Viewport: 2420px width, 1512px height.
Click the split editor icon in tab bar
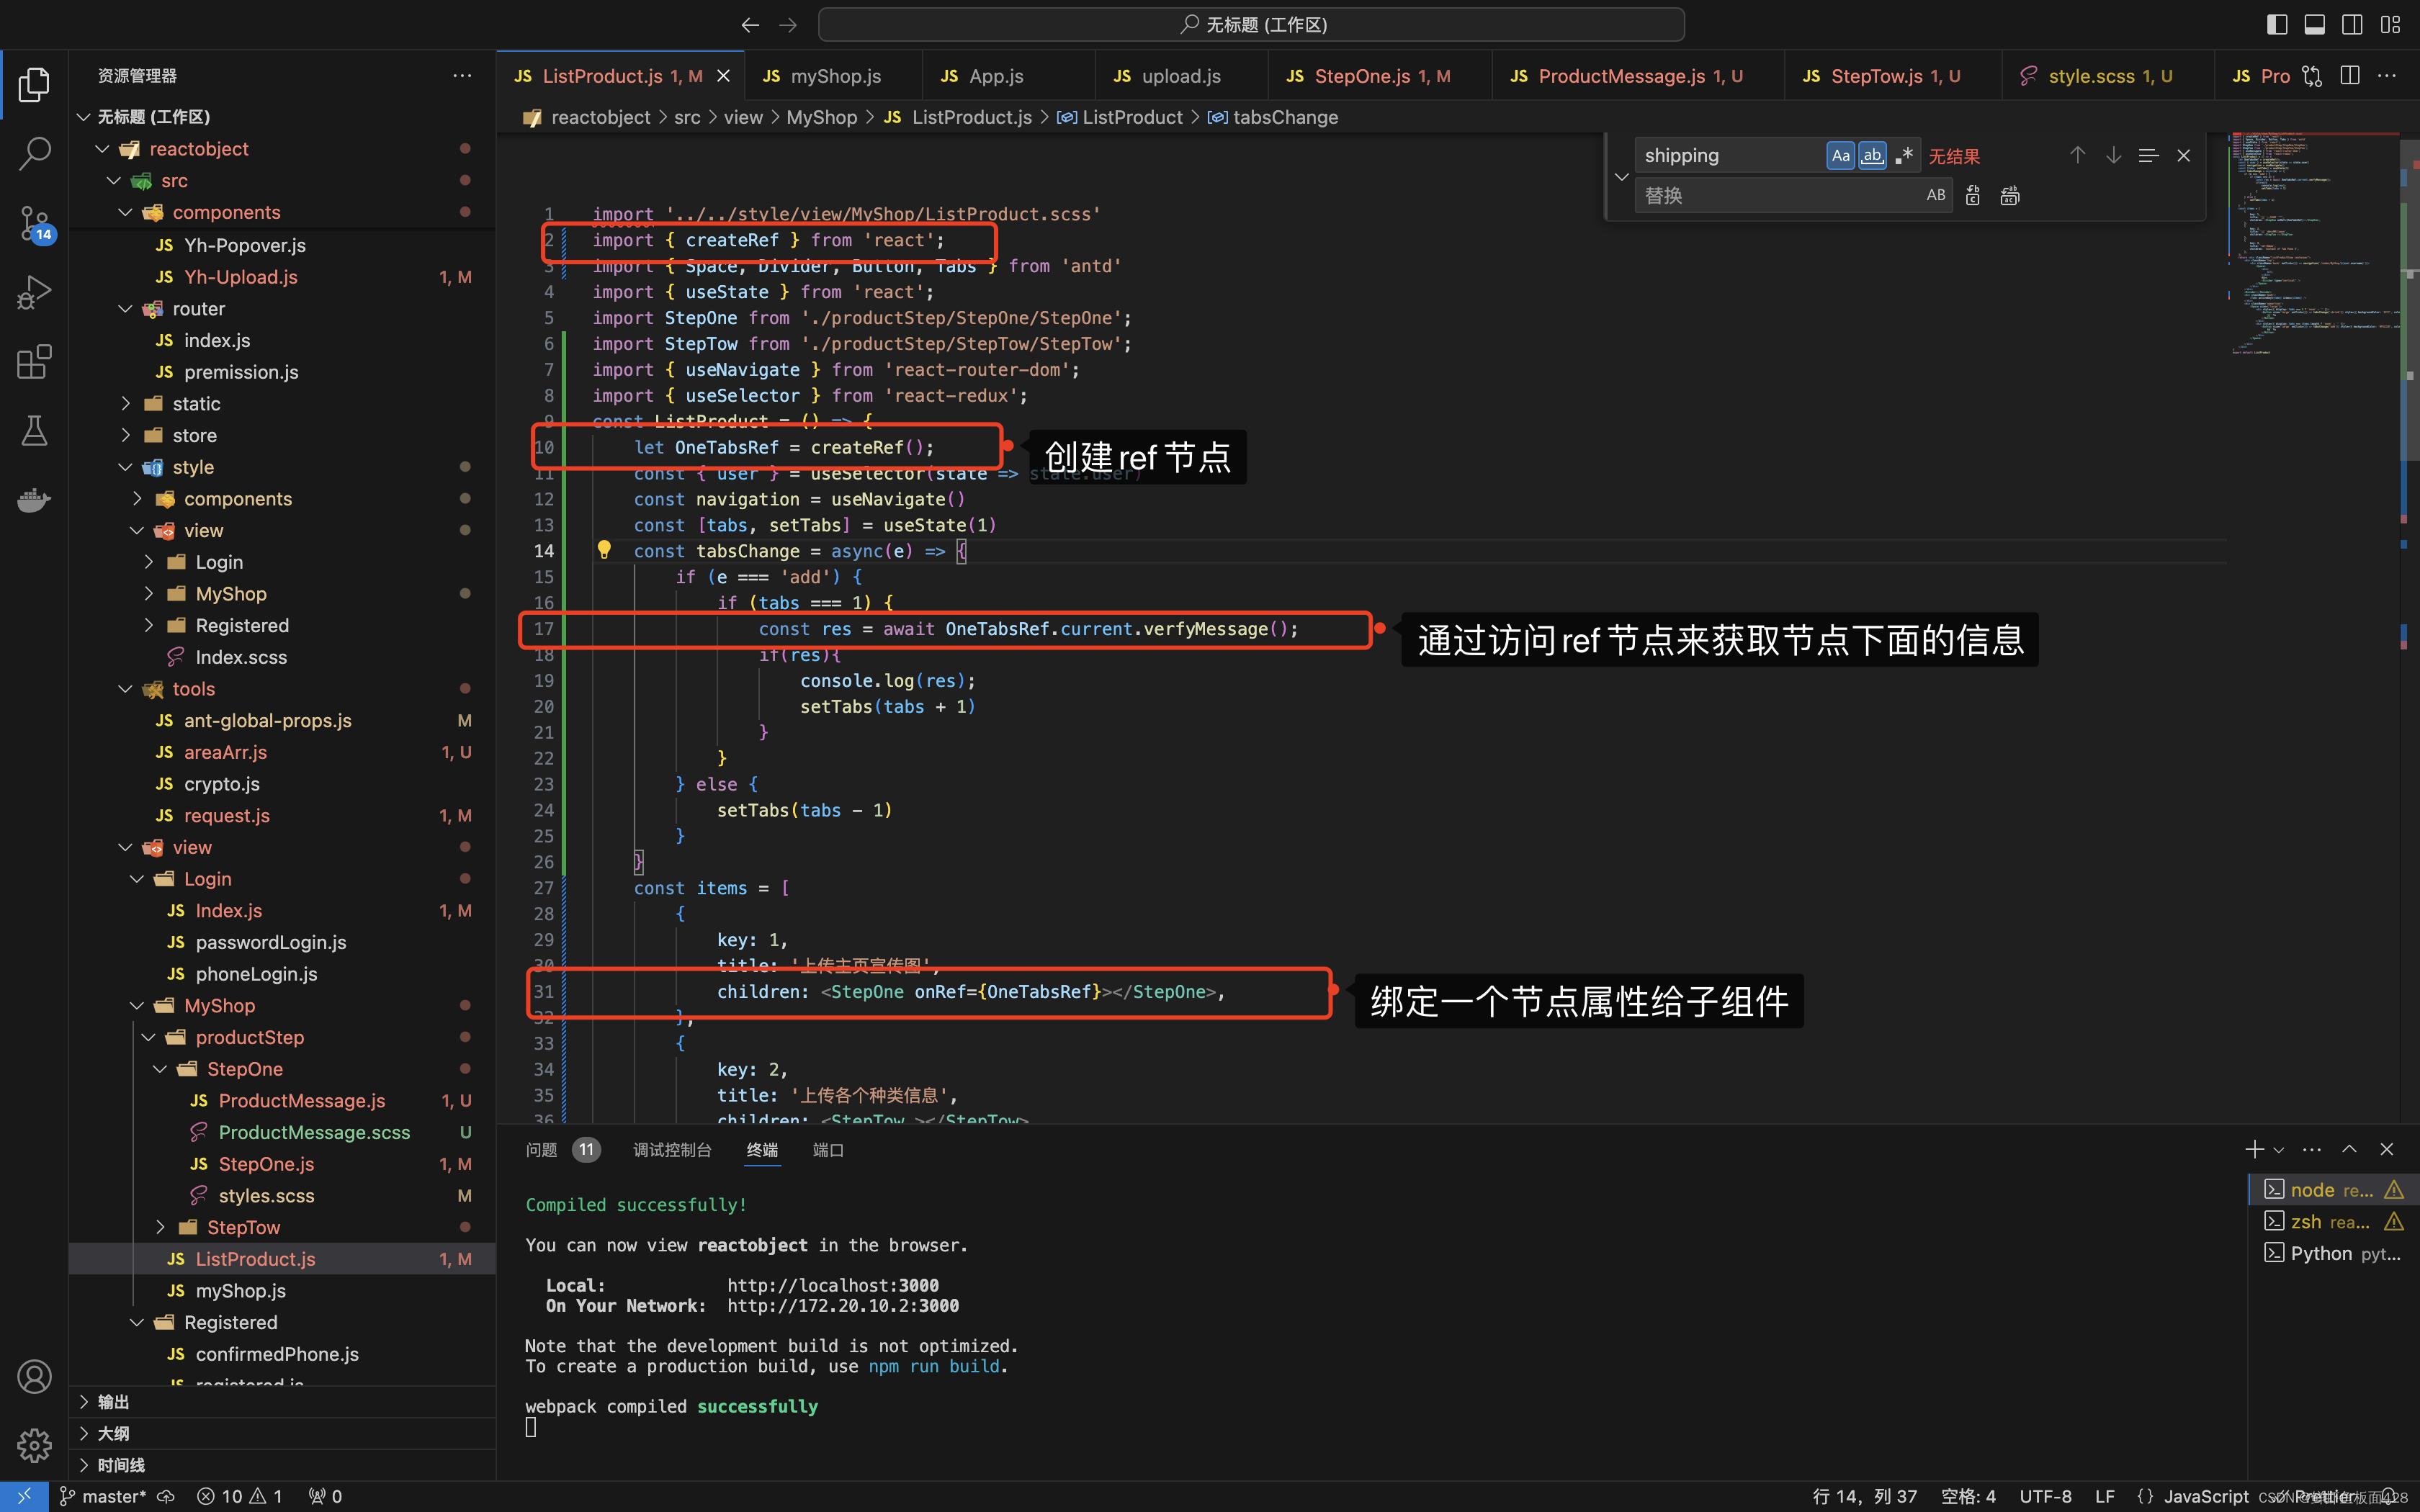click(x=2350, y=76)
